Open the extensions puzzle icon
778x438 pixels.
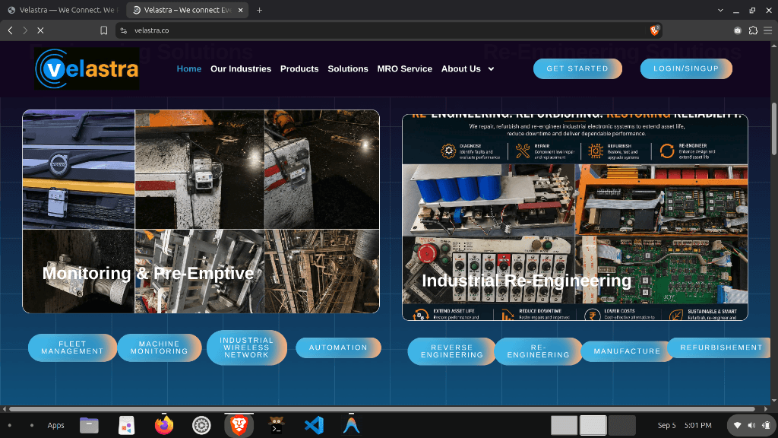click(753, 30)
